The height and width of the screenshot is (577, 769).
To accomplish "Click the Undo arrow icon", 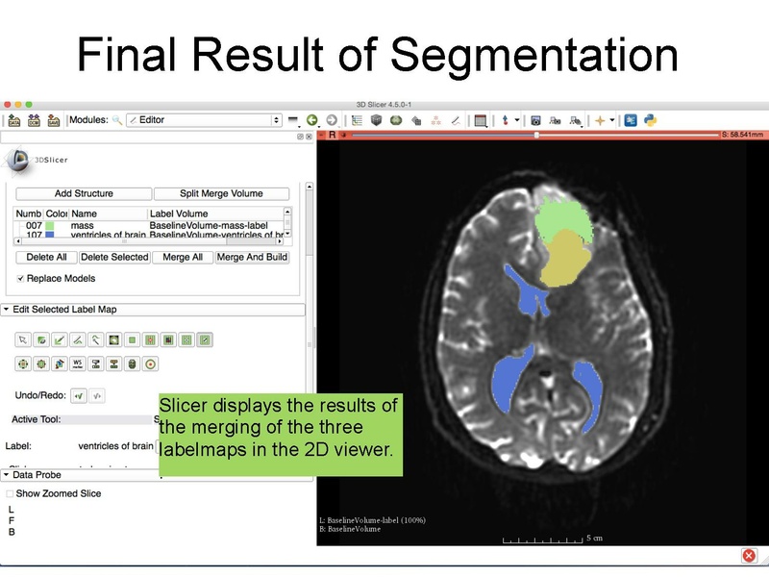I will (x=80, y=396).
